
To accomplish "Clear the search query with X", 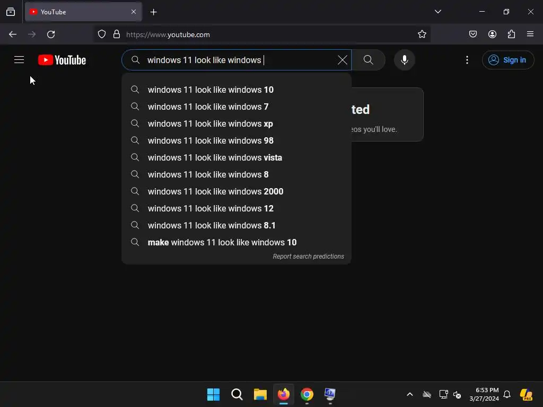I will point(342,60).
